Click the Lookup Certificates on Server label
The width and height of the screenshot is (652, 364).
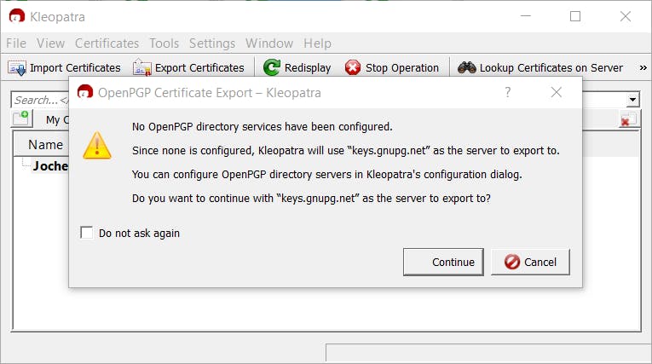click(551, 68)
